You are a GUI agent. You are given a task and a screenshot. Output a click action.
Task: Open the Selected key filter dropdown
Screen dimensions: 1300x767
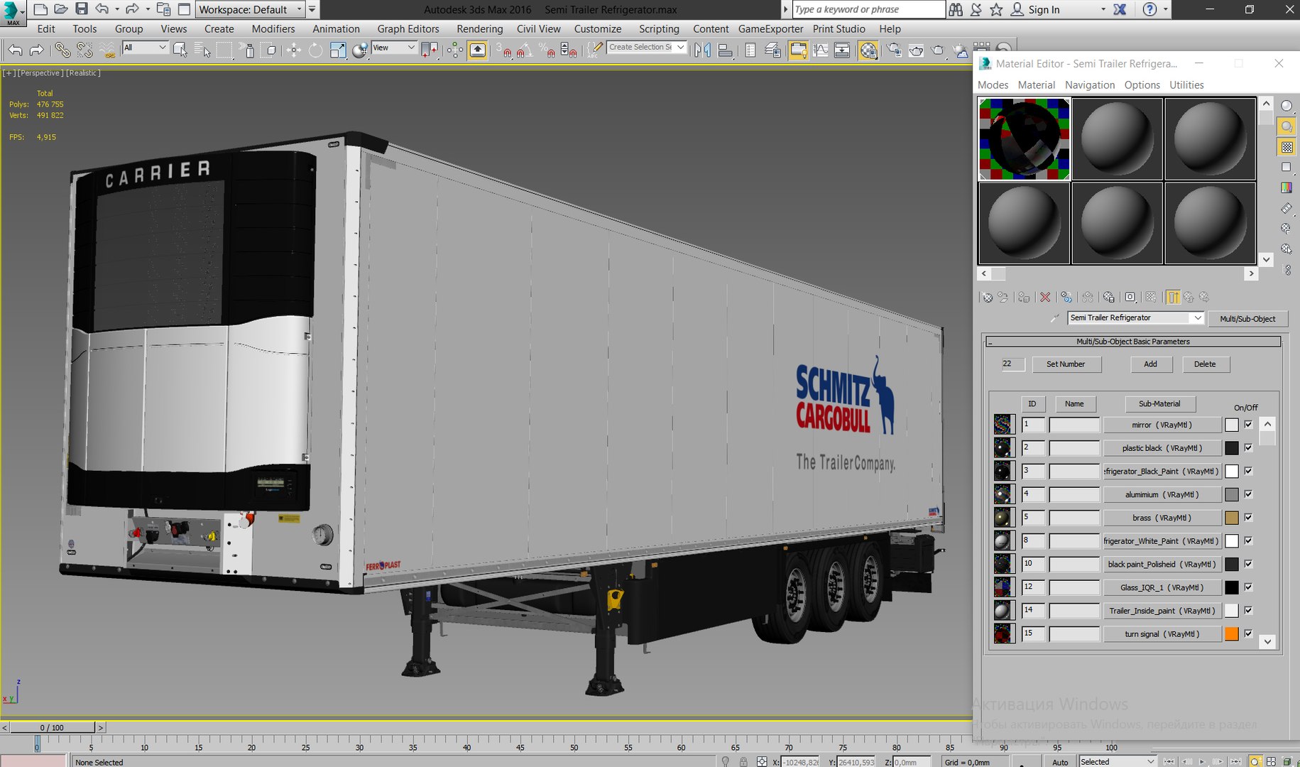tap(1118, 761)
